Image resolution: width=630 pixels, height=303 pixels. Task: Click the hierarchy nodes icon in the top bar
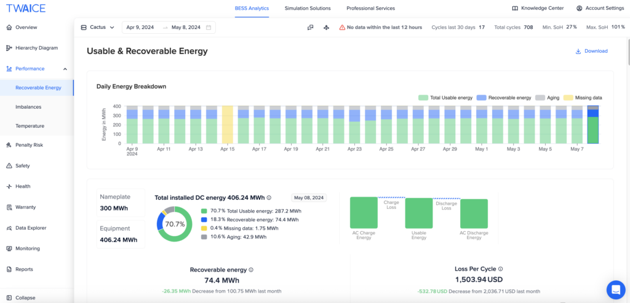click(x=326, y=27)
